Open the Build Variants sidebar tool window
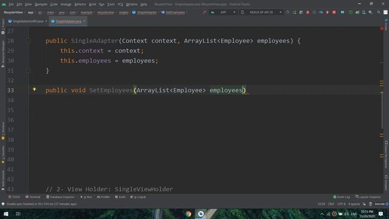 coord(2,180)
